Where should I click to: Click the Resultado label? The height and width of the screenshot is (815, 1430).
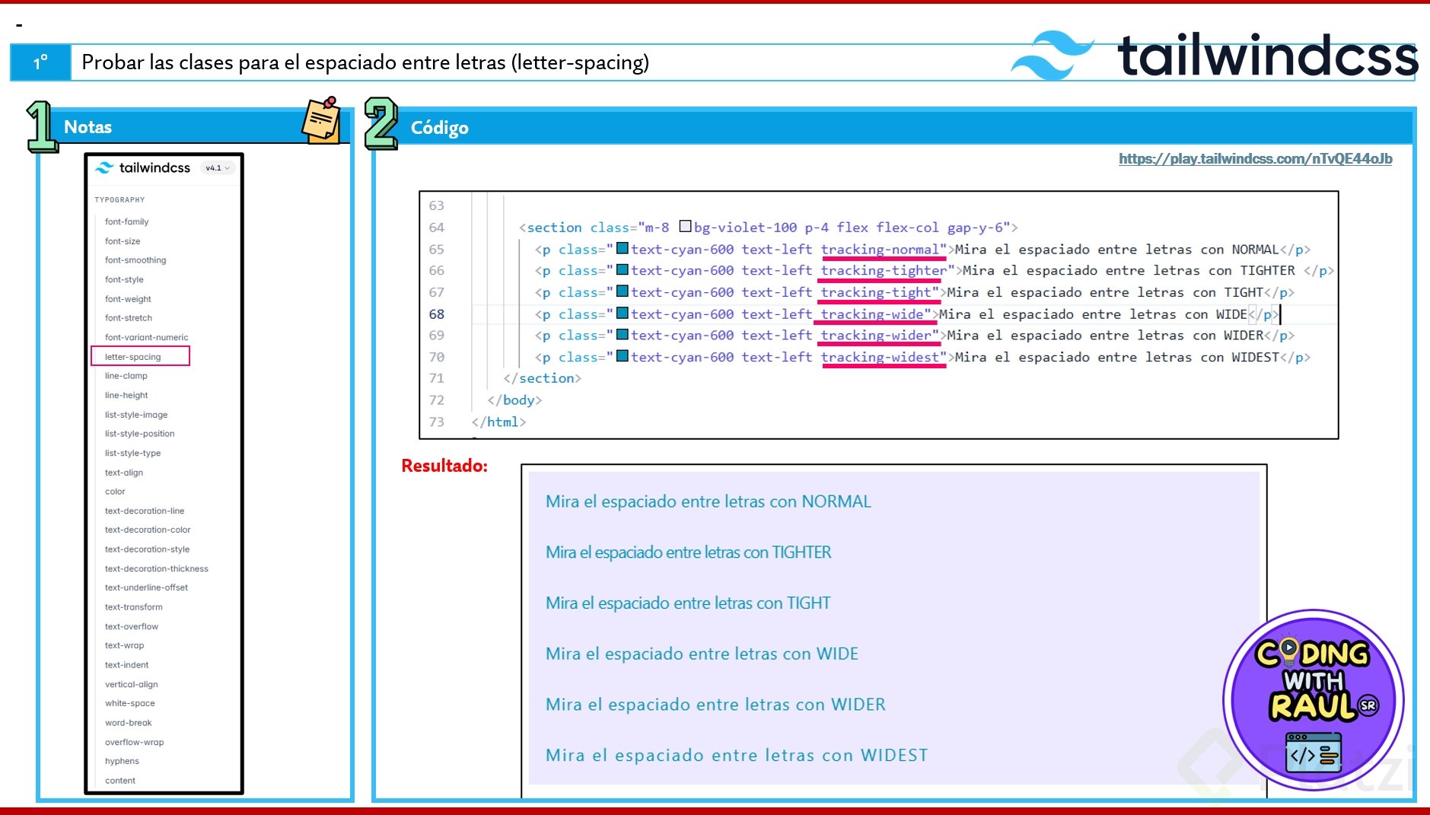point(444,466)
